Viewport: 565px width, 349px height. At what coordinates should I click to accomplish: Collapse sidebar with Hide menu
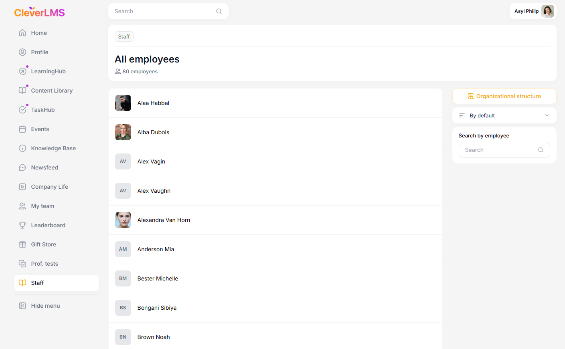coord(45,306)
